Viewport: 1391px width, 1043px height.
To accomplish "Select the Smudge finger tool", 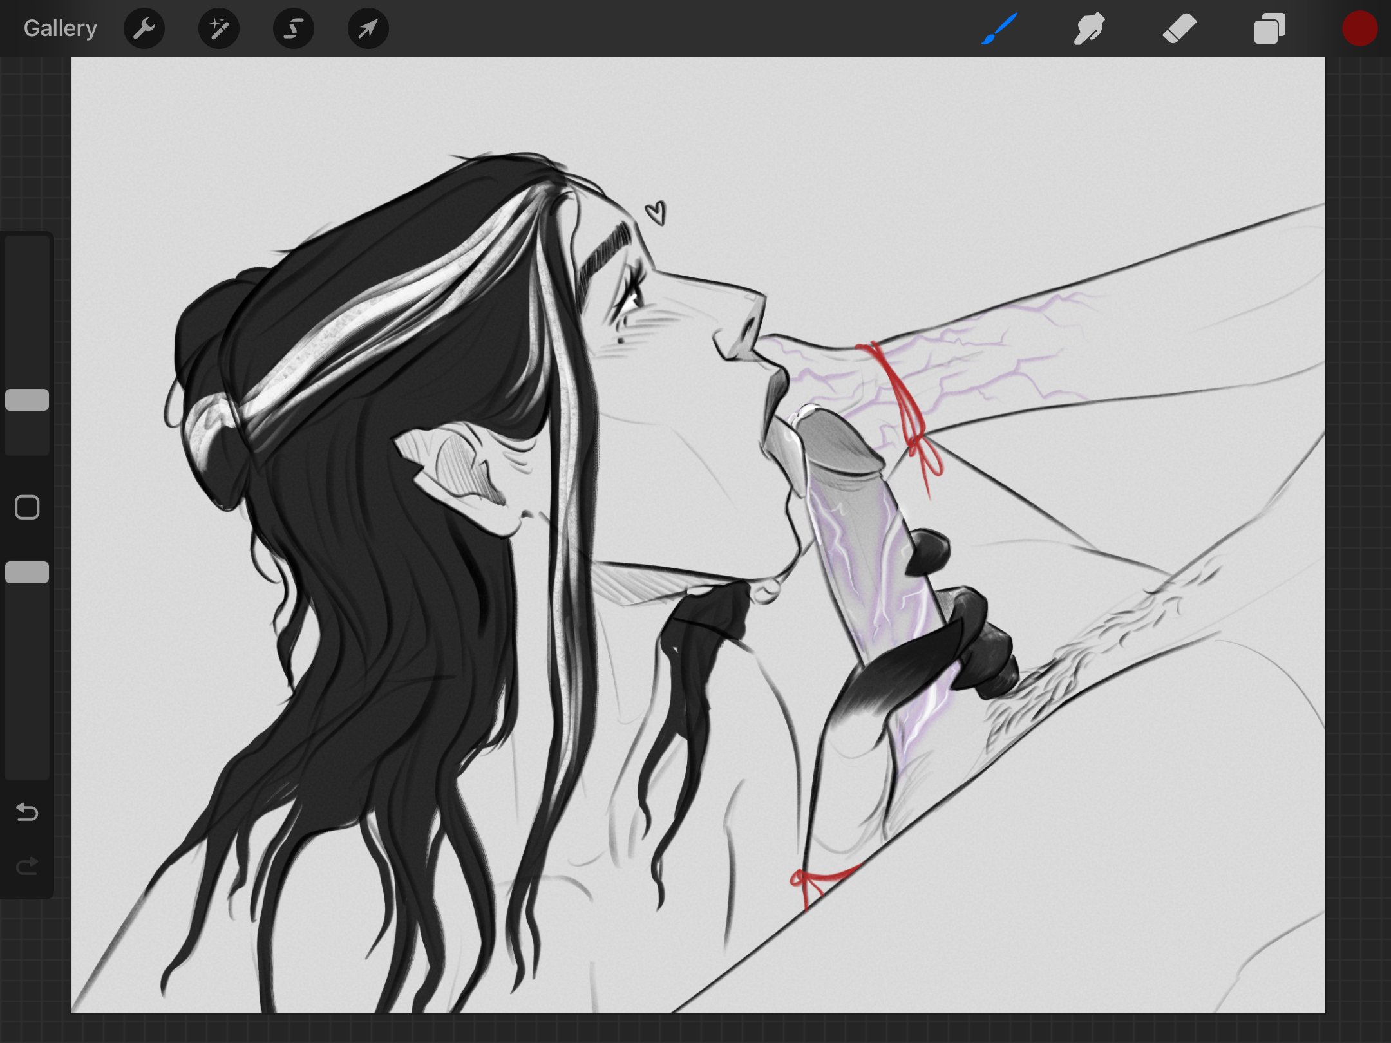I will pyautogui.click(x=1089, y=29).
